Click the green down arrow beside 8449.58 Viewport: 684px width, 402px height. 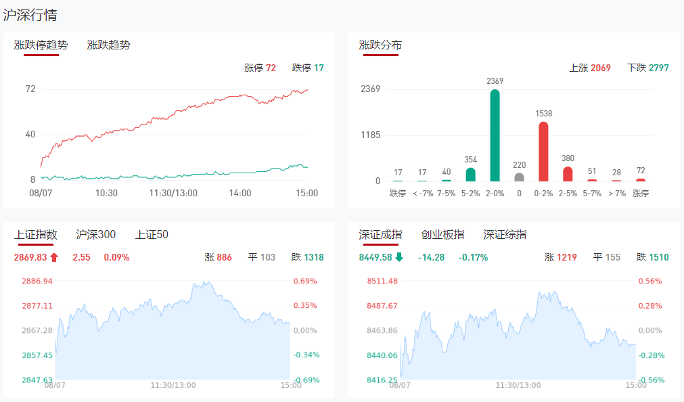coord(399,257)
